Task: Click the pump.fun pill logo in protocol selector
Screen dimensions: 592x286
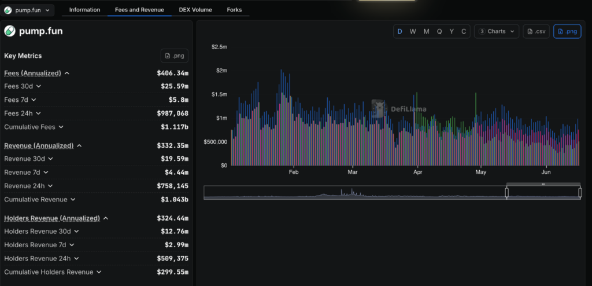Action: (x=8, y=10)
